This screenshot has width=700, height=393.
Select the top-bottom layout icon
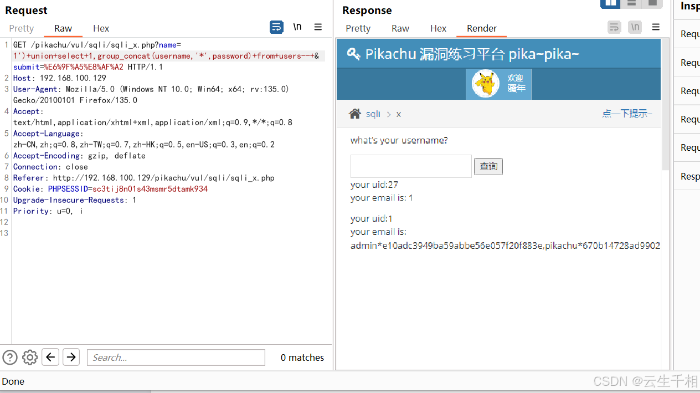(x=631, y=3)
